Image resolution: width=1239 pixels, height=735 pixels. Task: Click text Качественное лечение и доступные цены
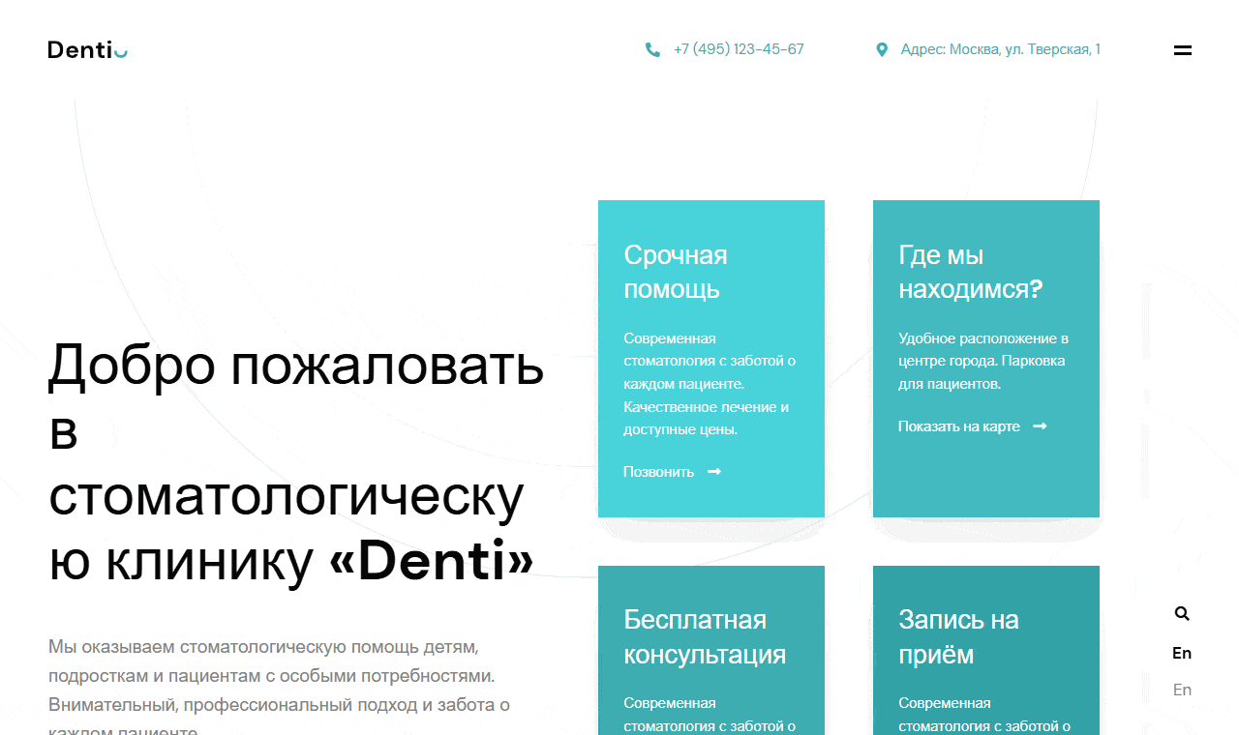point(707,418)
